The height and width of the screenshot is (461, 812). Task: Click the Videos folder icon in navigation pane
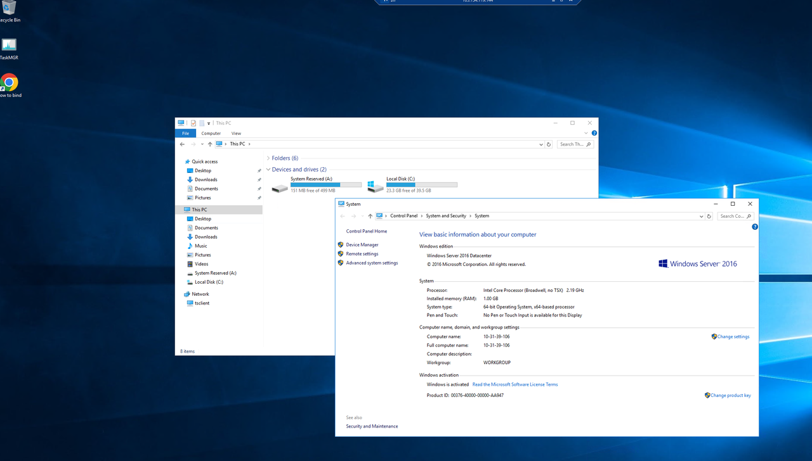click(x=190, y=264)
